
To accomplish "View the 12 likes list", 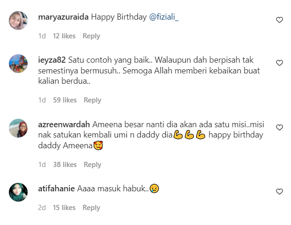I will click(64, 36).
